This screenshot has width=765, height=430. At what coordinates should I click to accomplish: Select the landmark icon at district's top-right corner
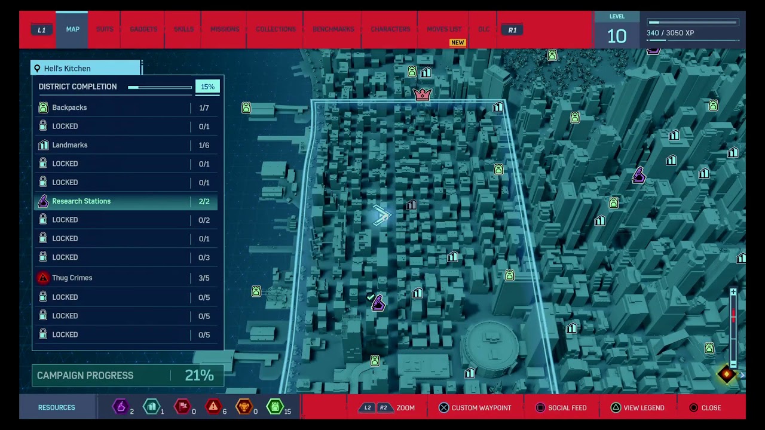pos(498,107)
